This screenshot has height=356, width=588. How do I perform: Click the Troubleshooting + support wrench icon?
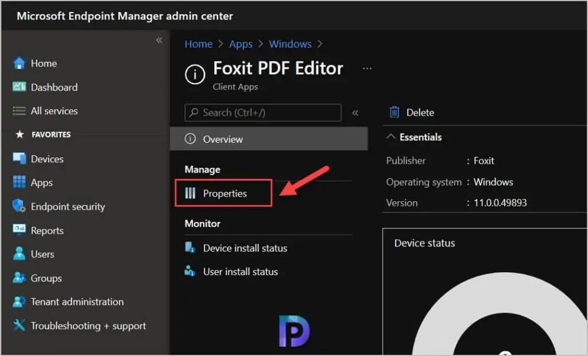point(19,325)
